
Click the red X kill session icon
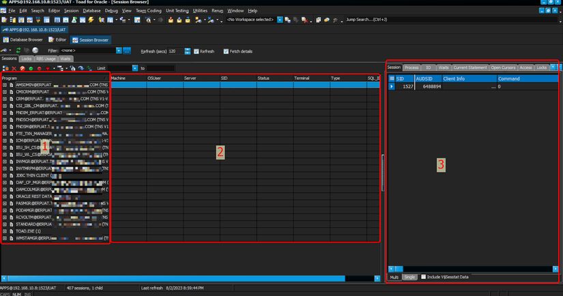click(x=14, y=68)
